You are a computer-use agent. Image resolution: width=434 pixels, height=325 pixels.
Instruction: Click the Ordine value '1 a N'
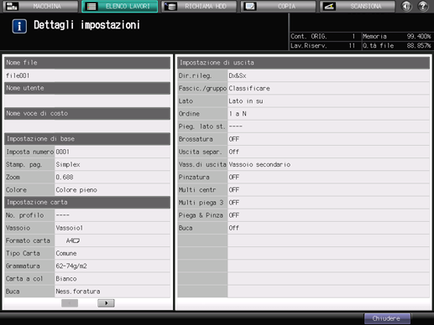point(238,114)
